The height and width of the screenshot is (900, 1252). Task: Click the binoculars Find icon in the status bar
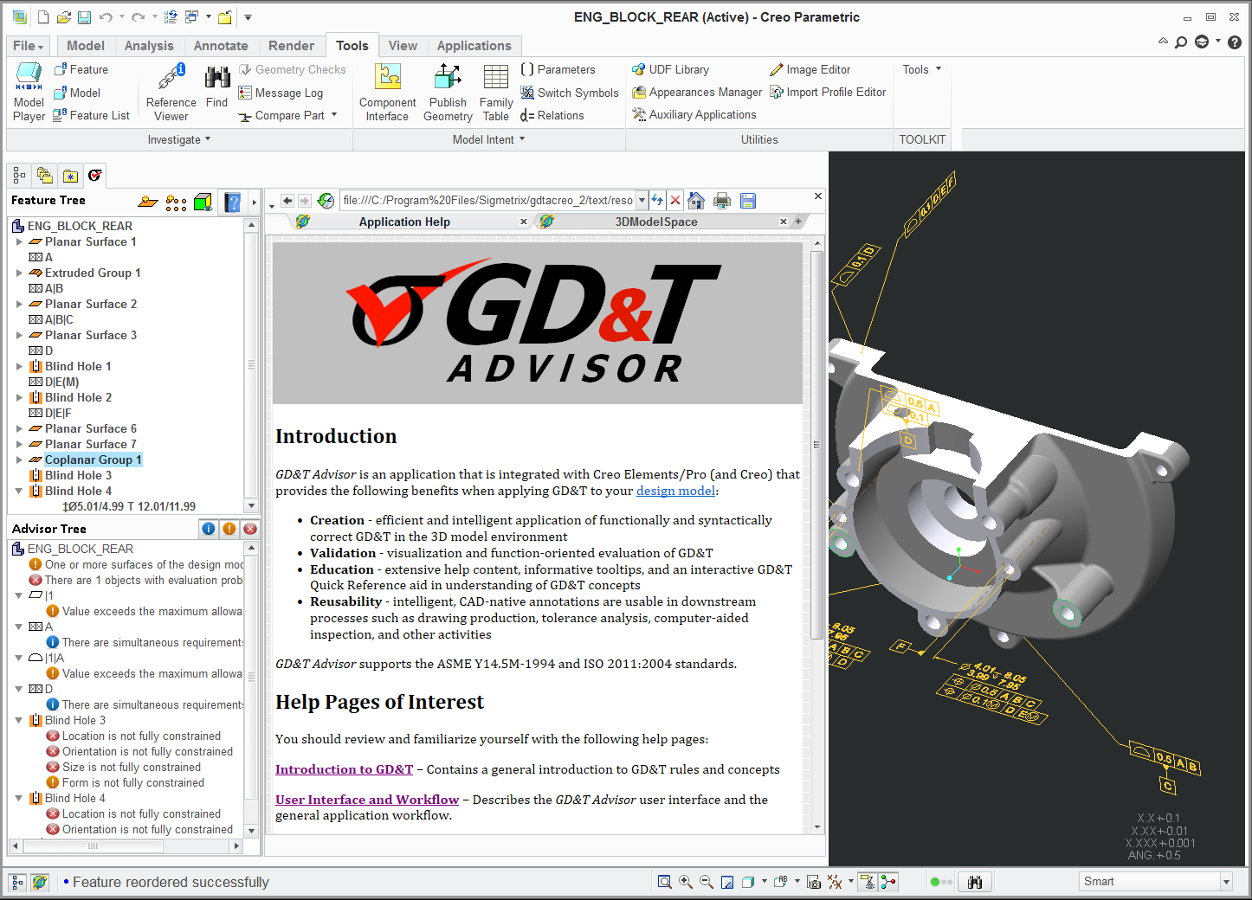pyautogui.click(x=975, y=882)
